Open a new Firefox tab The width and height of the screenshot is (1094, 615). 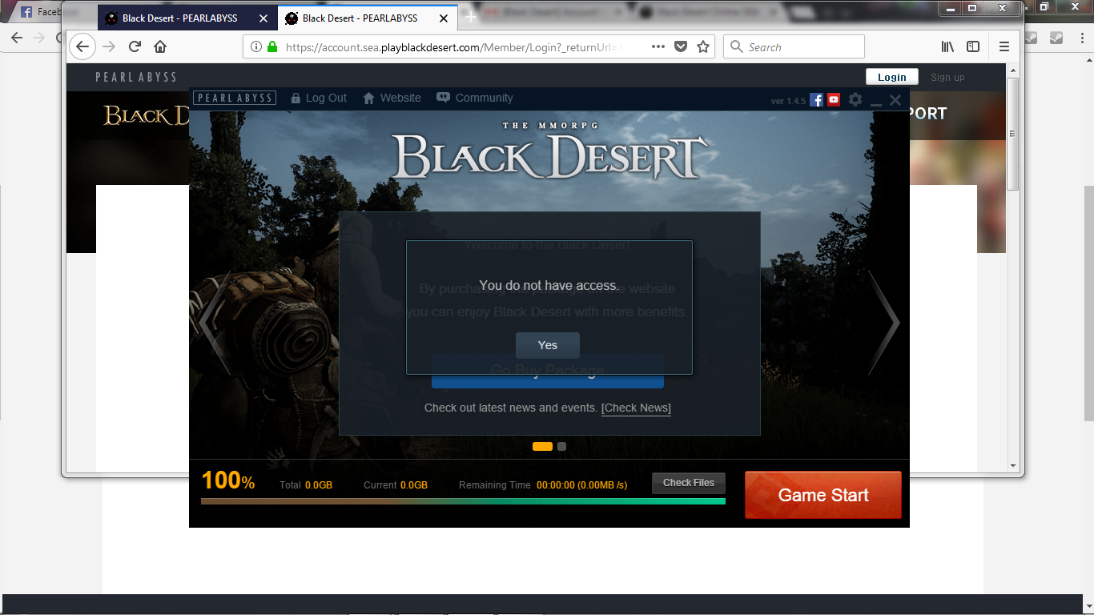[471, 17]
